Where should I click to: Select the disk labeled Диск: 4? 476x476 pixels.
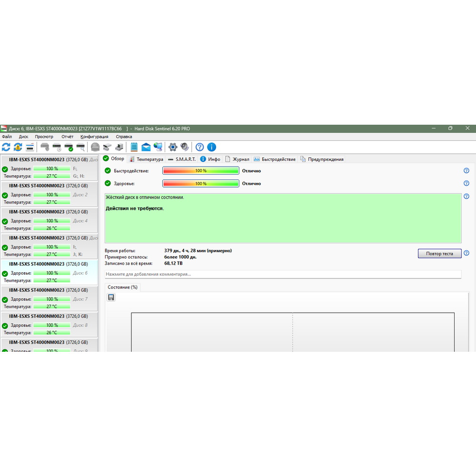point(50,220)
